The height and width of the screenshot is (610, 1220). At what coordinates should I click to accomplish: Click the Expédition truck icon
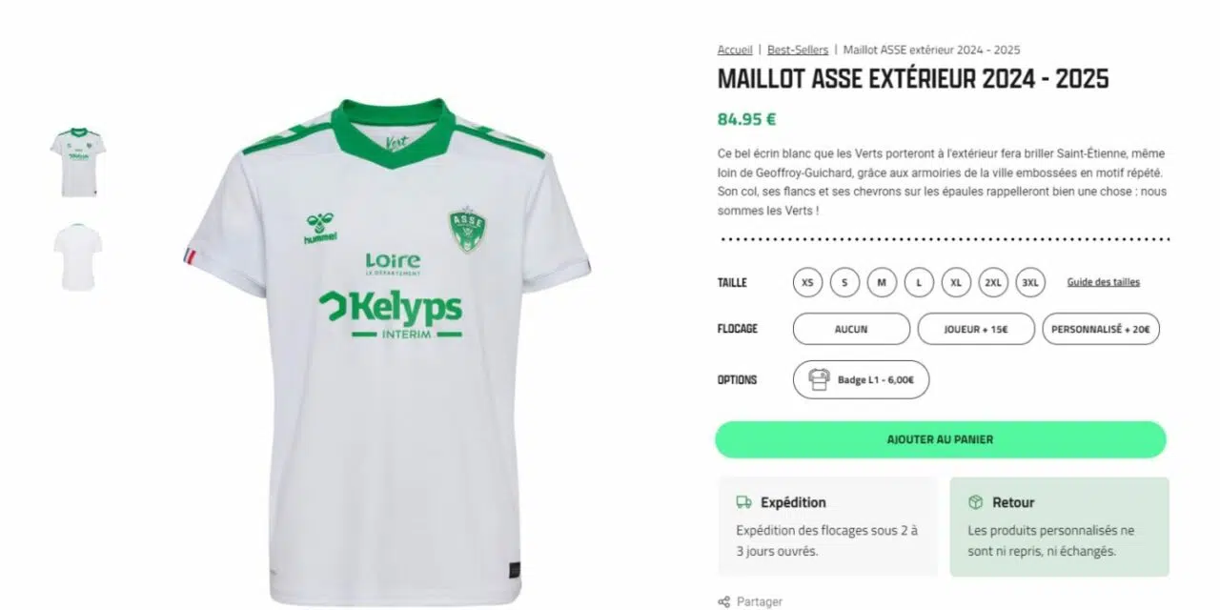[x=744, y=502]
